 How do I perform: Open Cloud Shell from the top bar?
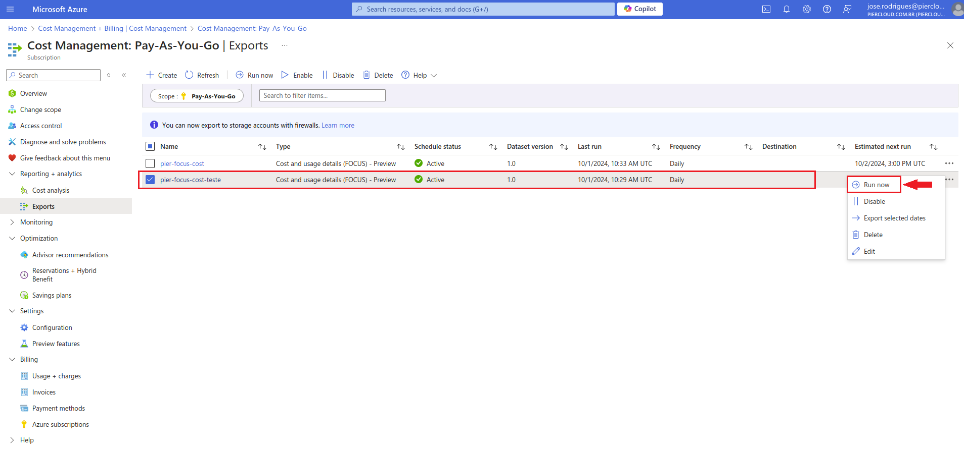click(766, 9)
